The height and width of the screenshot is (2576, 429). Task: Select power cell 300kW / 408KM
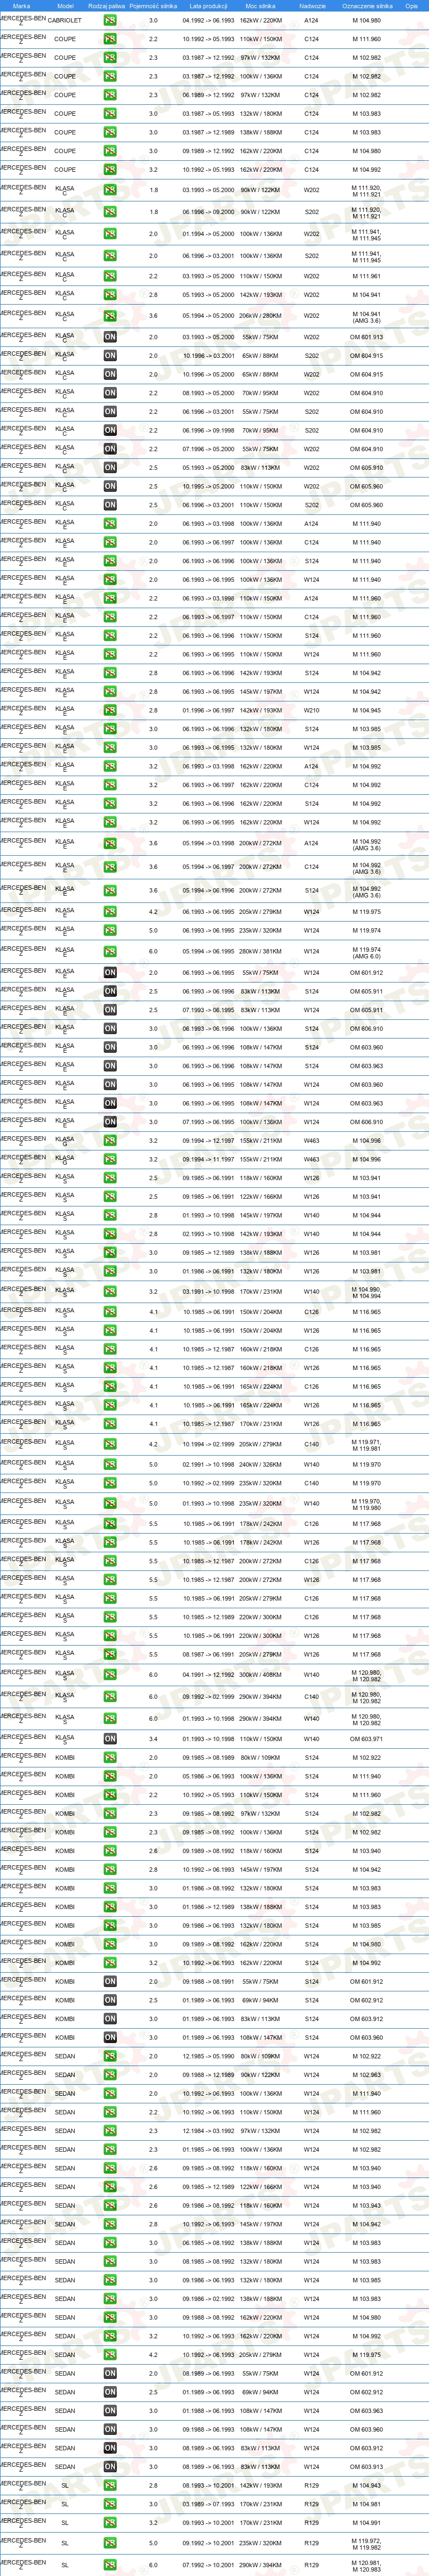pos(260,1674)
